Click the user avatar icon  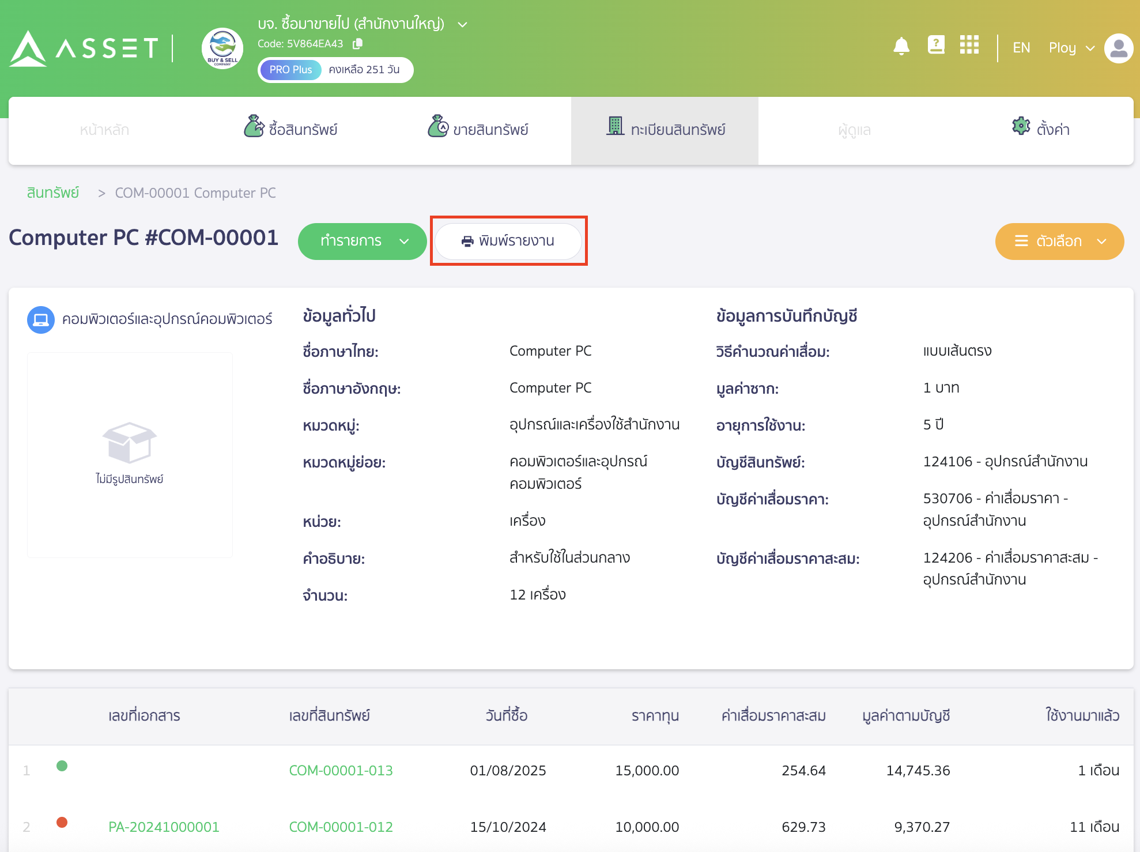tap(1118, 48)
